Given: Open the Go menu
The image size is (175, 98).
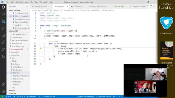Looking at the screenshot, I should pos(32,2).
